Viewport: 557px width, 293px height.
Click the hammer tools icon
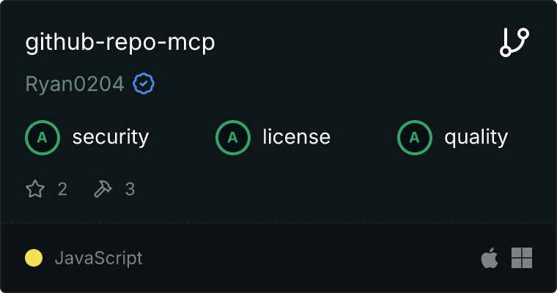point(103,188)
